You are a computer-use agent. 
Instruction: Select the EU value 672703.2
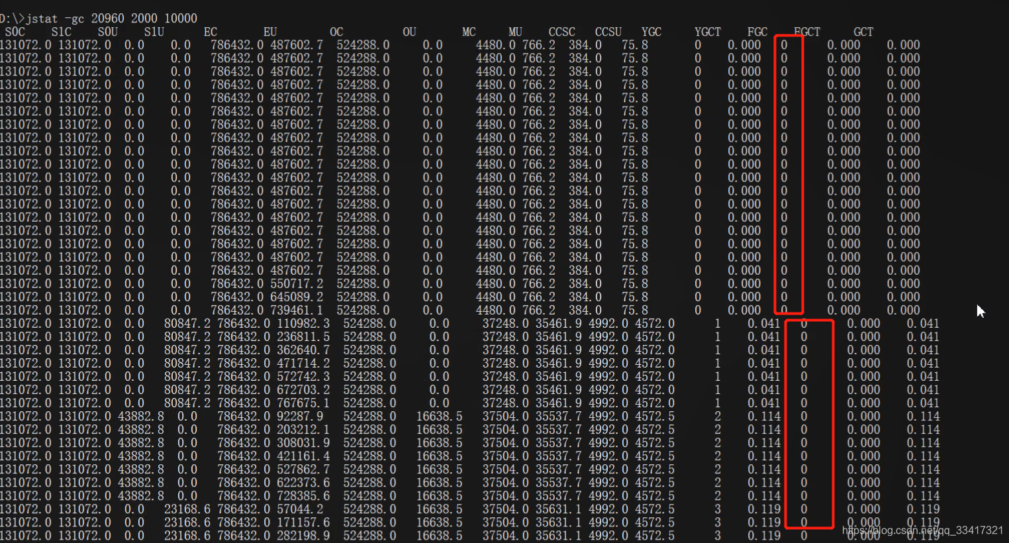(x=303, y=389)
